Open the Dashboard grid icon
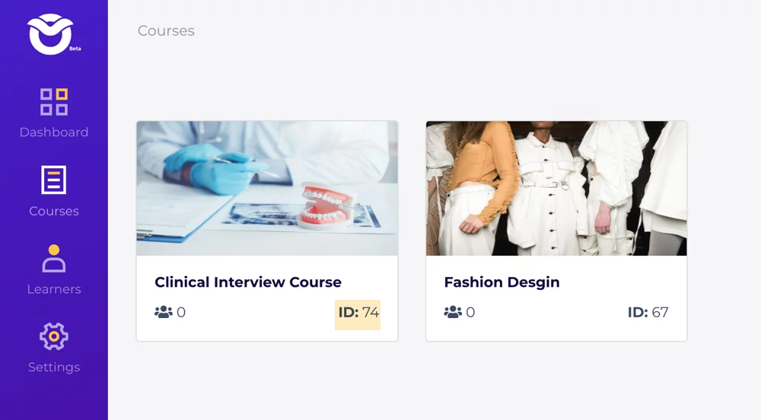 54,102
